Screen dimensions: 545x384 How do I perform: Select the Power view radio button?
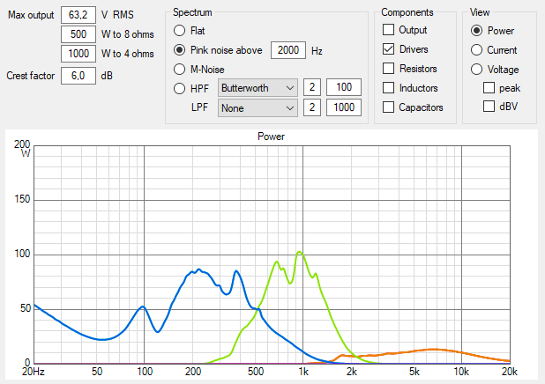click(x=476, y=31)
